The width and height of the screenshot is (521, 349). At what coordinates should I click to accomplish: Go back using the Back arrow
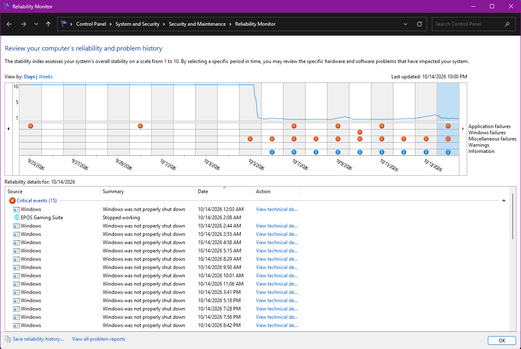pos(9,24)
